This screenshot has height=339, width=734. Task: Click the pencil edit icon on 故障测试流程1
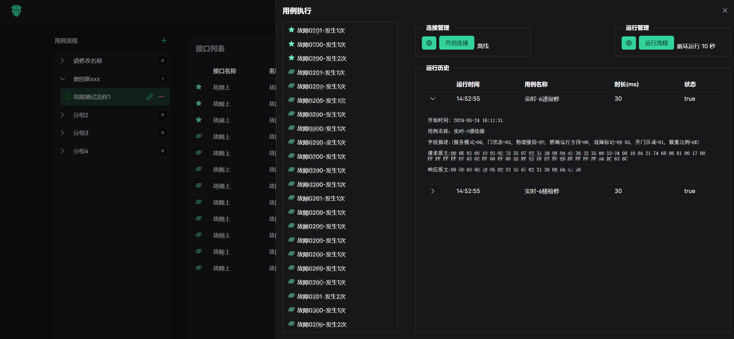tap(150, 97)
